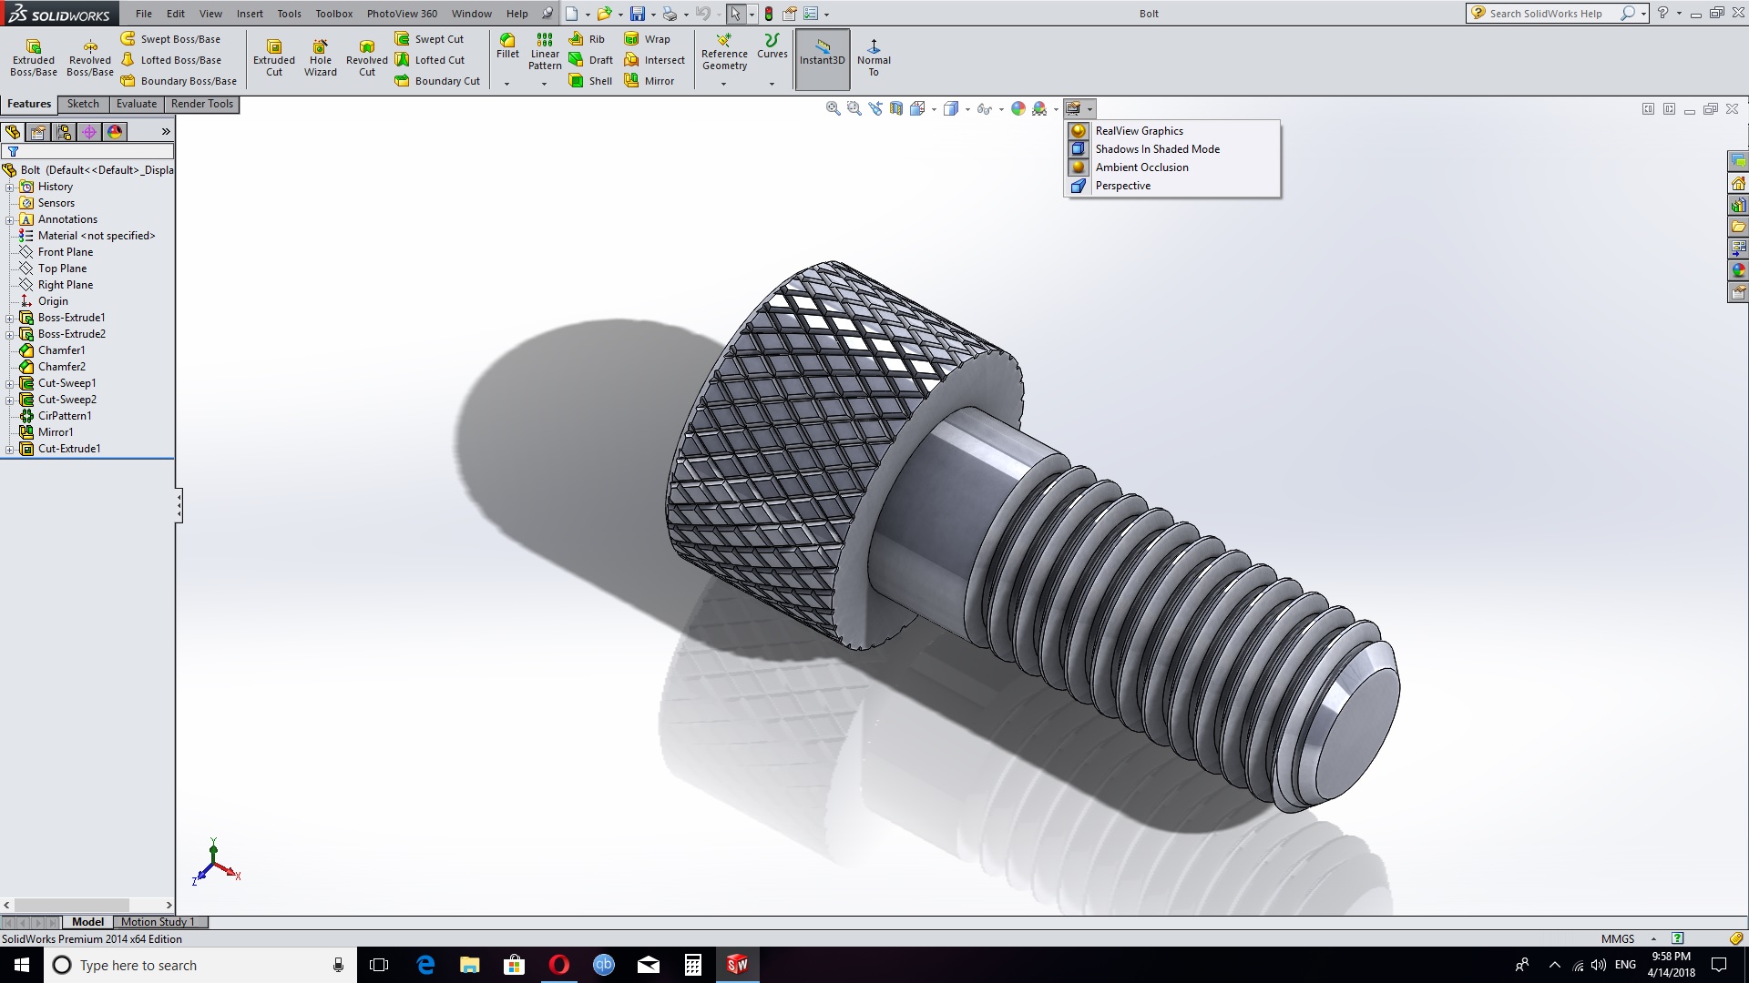Expand the Cut-Sweep1 feature node
1749x983 pixels.
click(x=10, y=383)
